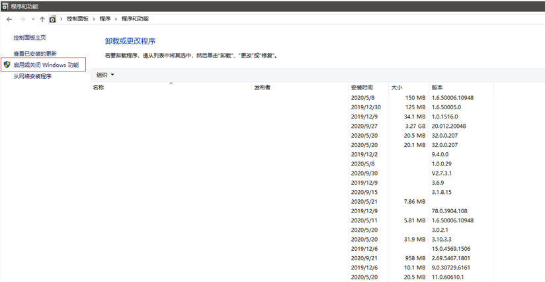Select the row with version 1.6.50005.0

pyautogui.click(x=292, y=107)
